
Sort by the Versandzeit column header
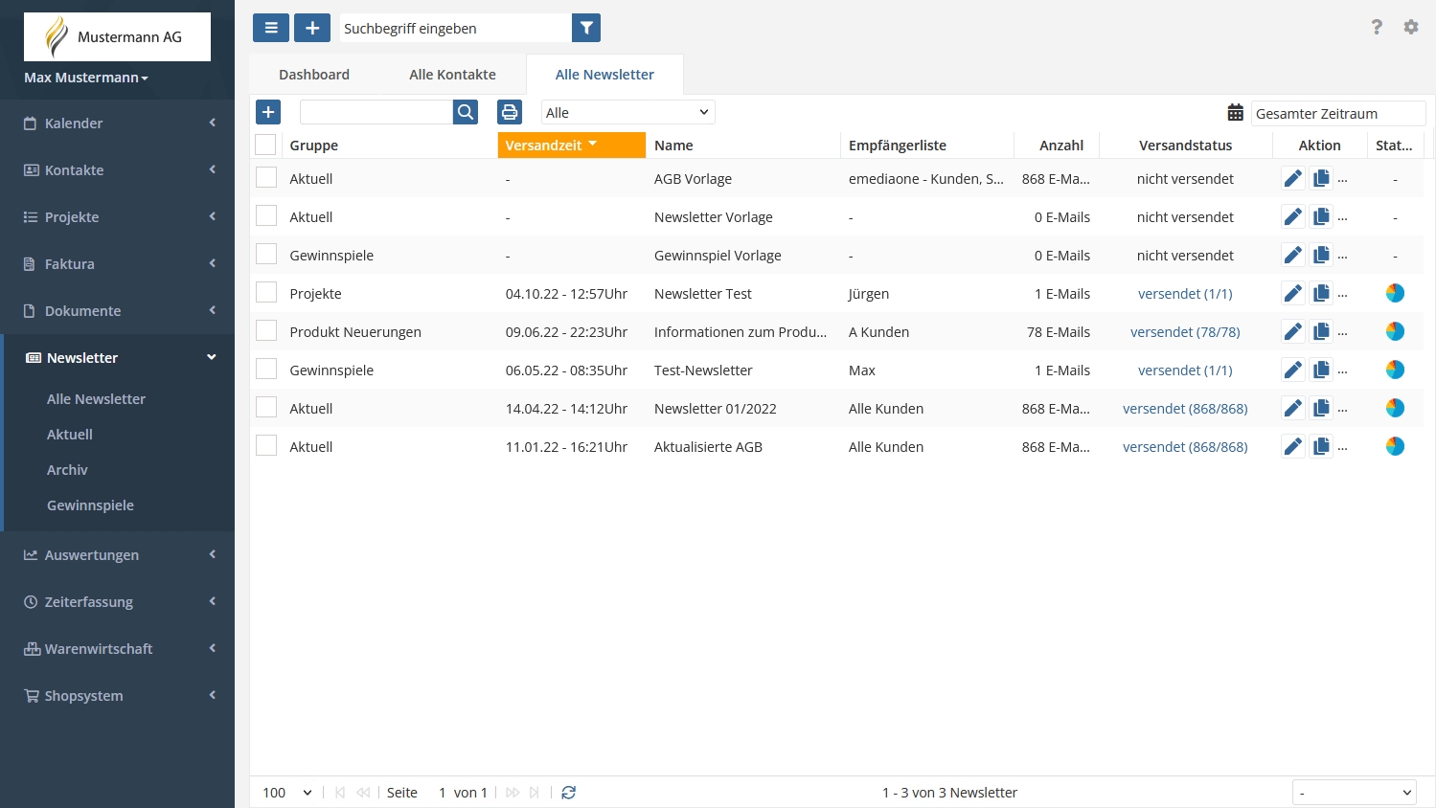pos(572,145)
